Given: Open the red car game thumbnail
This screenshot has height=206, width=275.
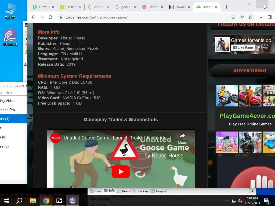Looking at the screenshot, I should click(250, 96).
